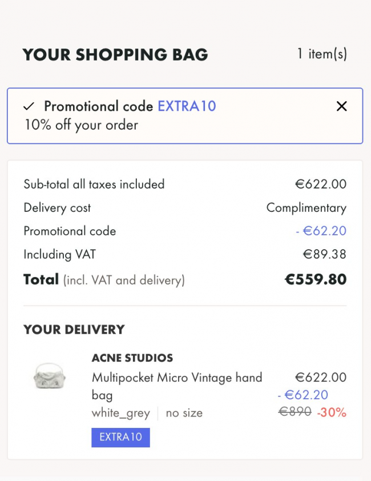
Task: Remove the EXTRA10 promotional code with the X
Action: [x=341, y=106]
